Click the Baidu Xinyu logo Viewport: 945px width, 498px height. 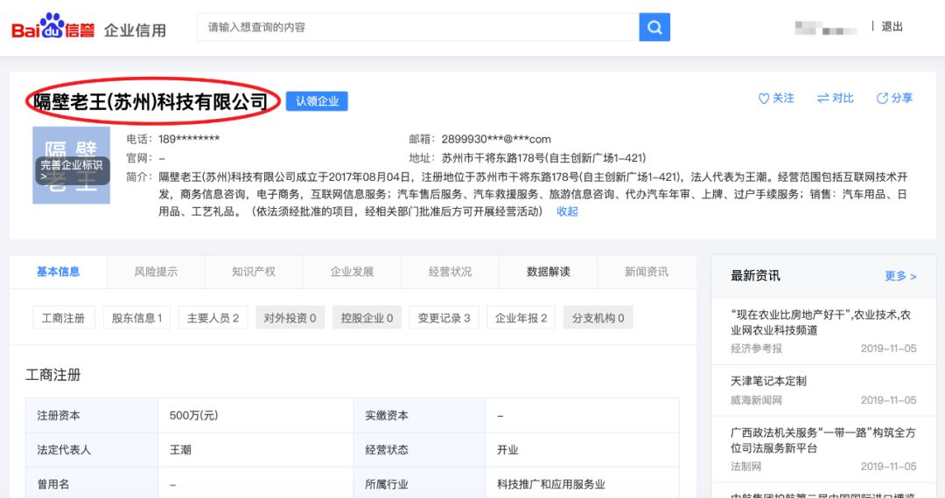tap(52, 27)
